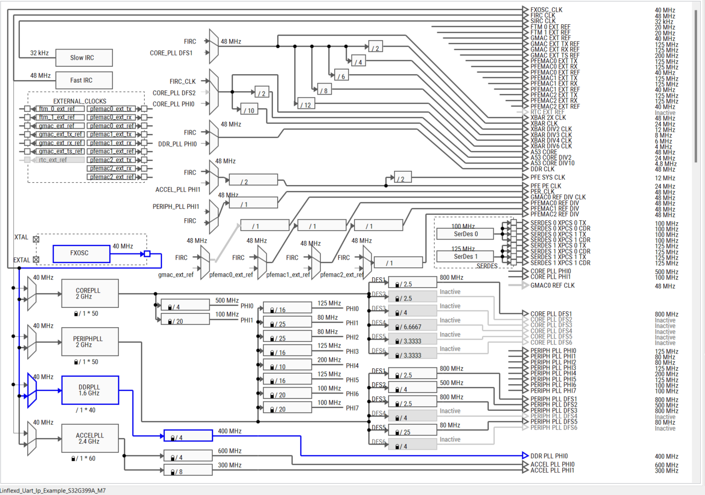The height and width of the screenshot is (495, 705).
Task: Click the PERIPHPLL 2 GHz block
Action: click(90, 342)
